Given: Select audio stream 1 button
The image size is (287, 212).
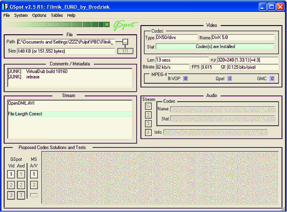Looking at the screenshot, I should click(x=148, y=106).
